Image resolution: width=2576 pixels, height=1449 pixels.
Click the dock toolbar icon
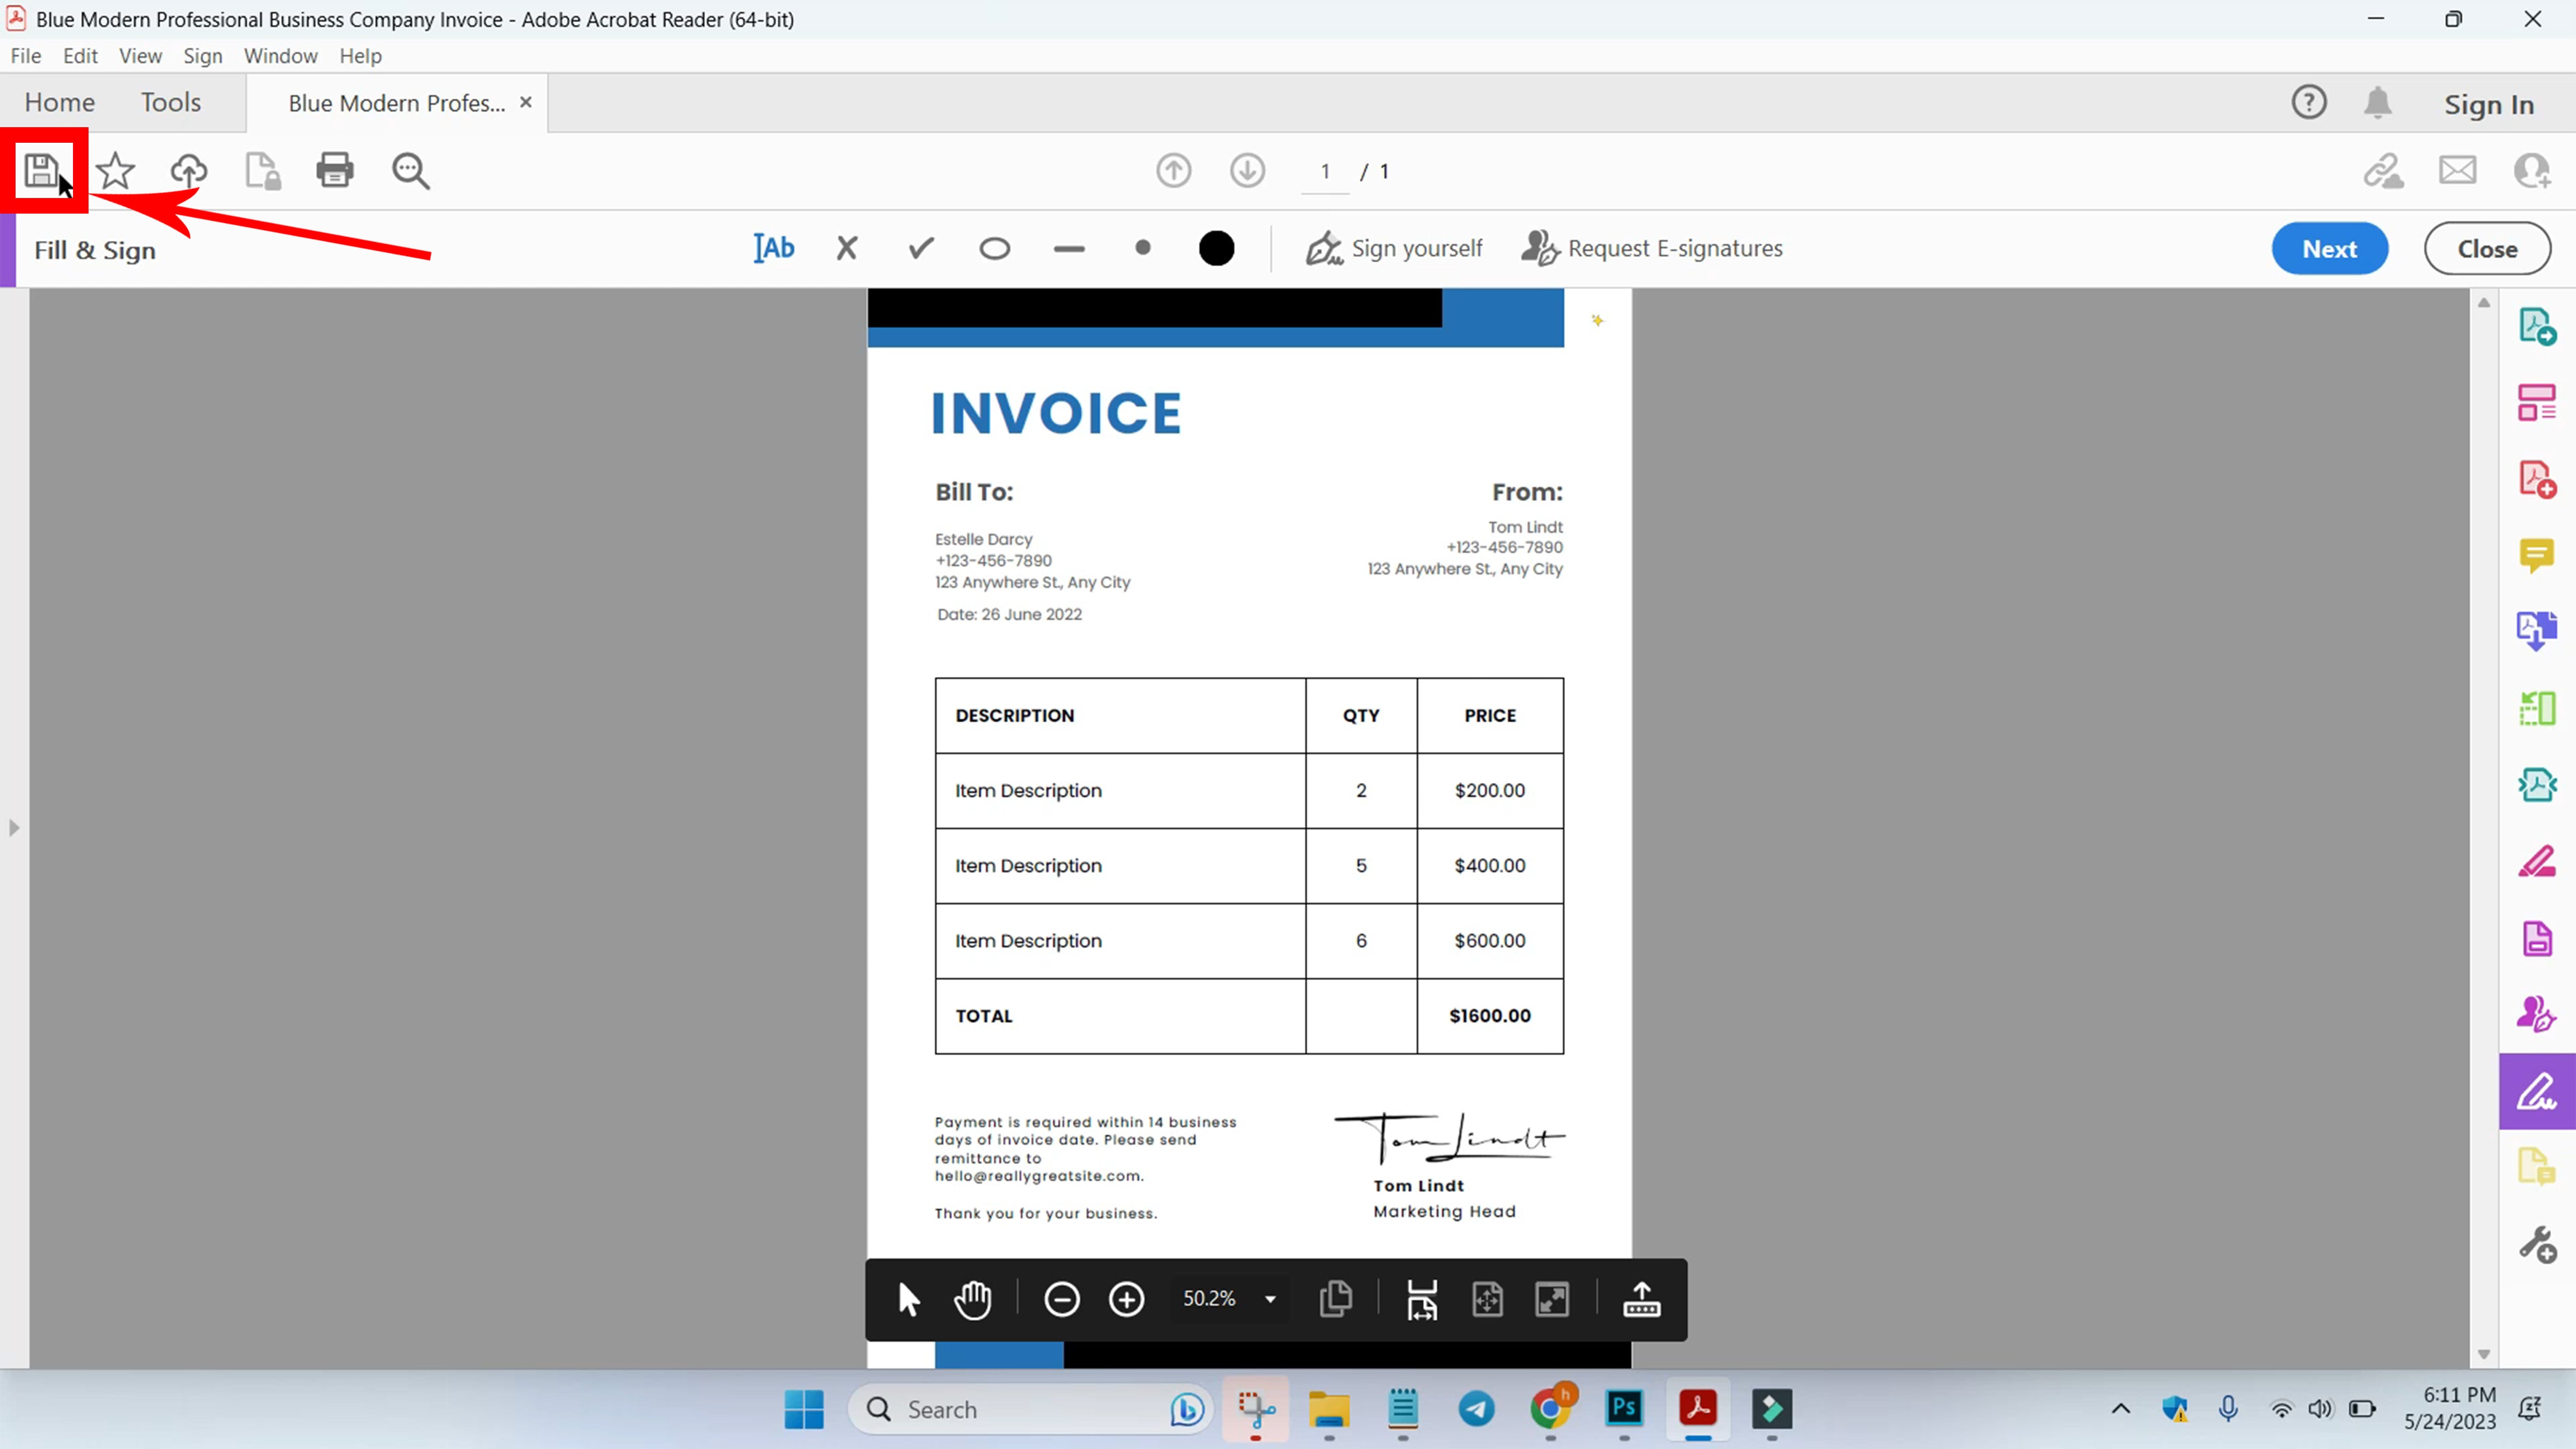coord(1641,1299)
